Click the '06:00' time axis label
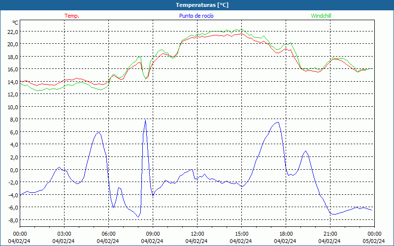394x246 pixels. click(108, 234)
